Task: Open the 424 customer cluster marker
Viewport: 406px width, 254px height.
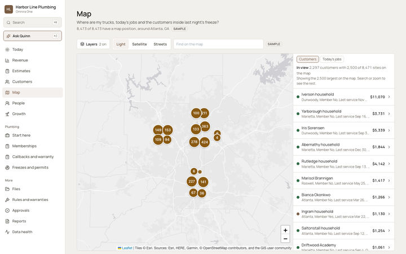Action: click(x=205, y=142)
